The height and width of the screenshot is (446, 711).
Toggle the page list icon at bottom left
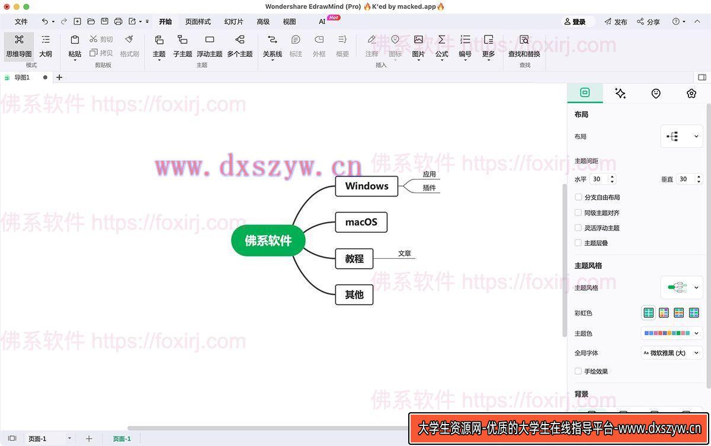coord(12,438)
